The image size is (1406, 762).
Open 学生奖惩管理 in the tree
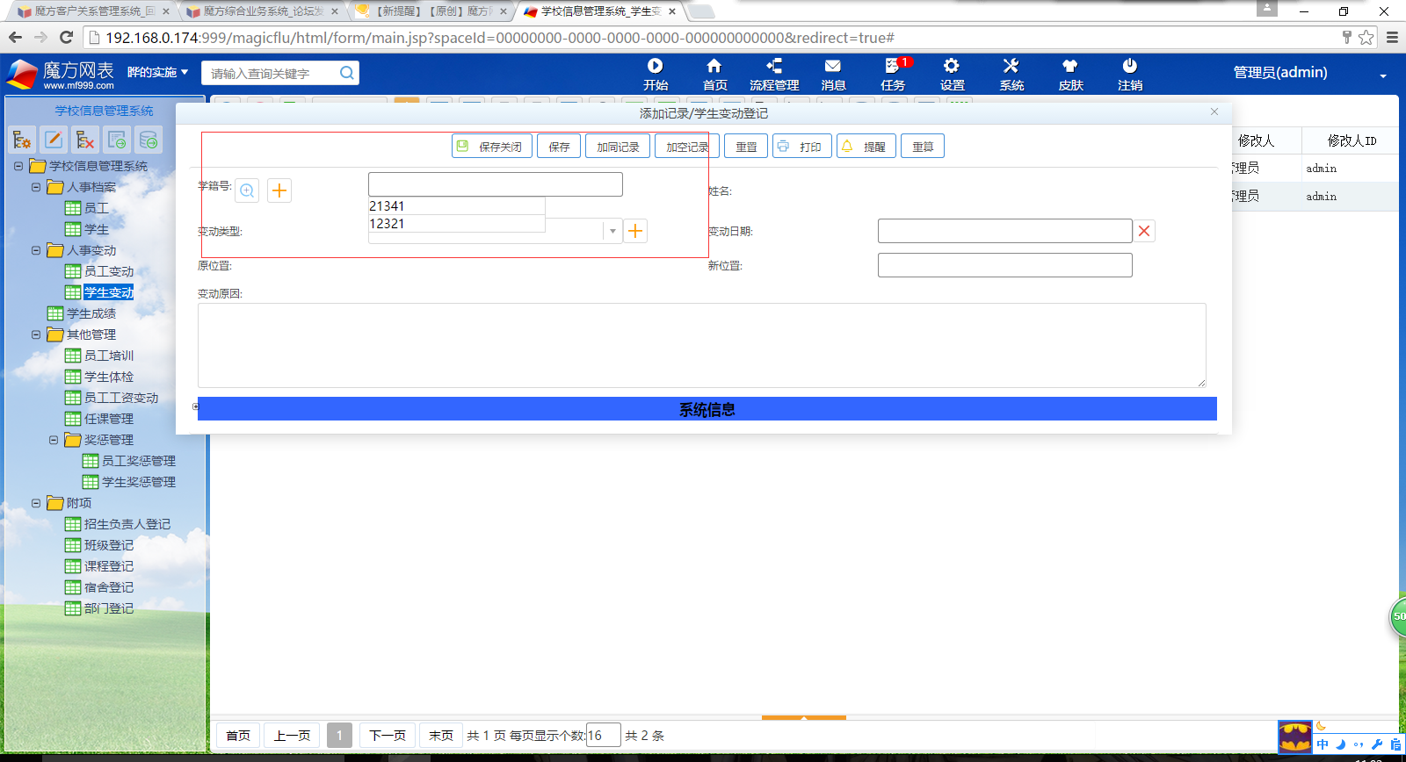pos(139,482)
